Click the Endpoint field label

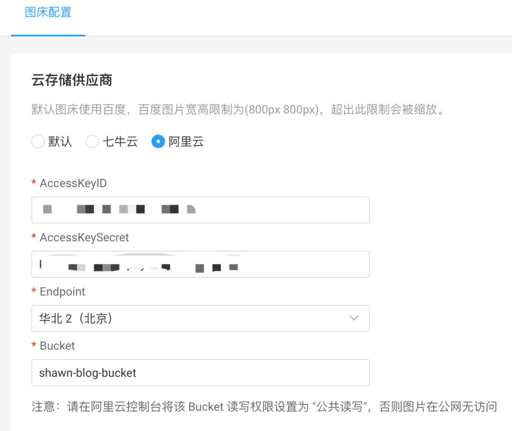63,292
